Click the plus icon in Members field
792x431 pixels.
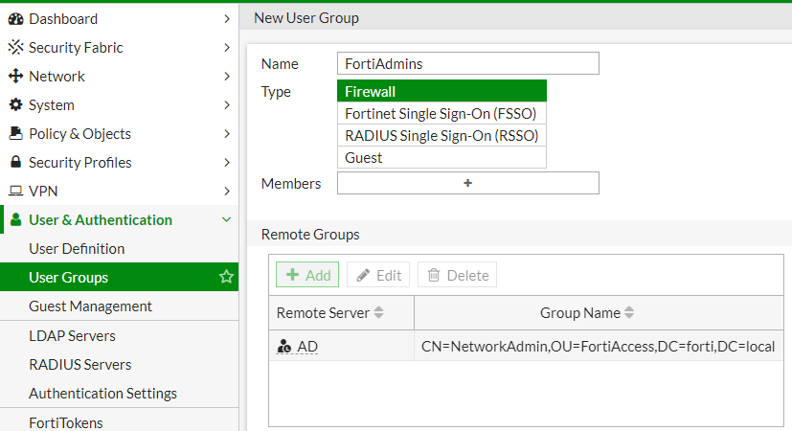467,183
